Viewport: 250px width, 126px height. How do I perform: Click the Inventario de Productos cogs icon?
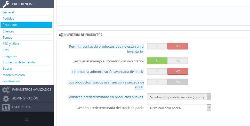coord(61,35)
